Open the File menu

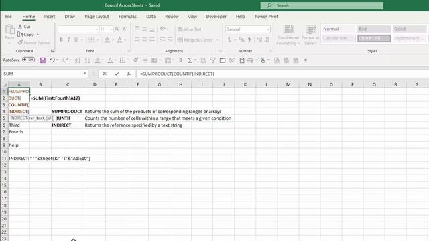[x=9, y=16]
